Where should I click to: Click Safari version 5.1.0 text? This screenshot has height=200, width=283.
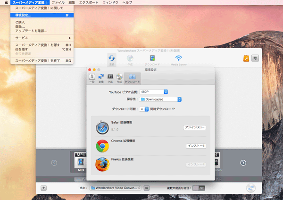115,129
